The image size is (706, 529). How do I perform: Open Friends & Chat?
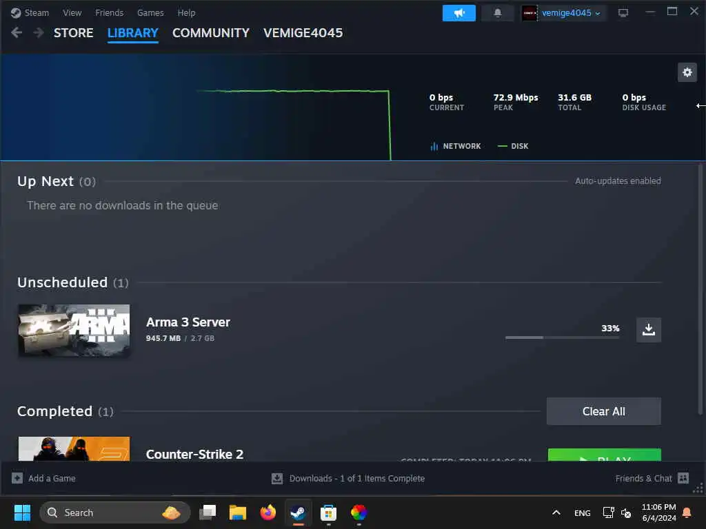643,479
